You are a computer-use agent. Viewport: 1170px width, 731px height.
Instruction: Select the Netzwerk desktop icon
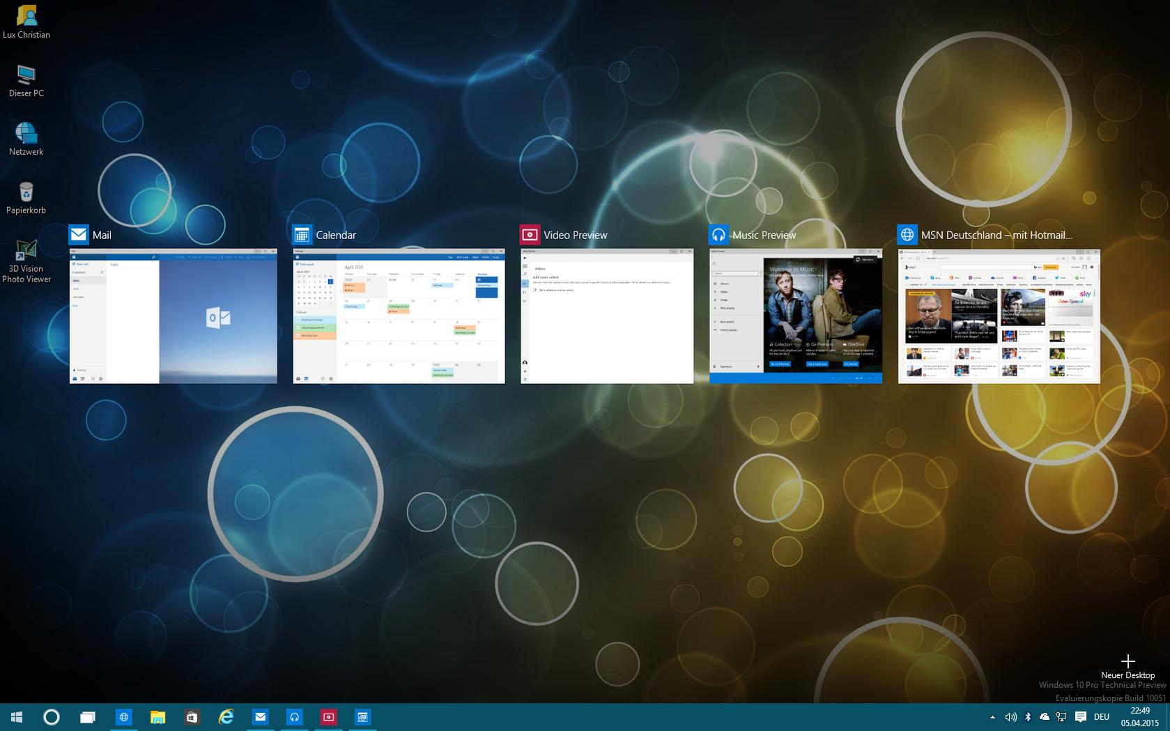pyautogui.click(x=26, y=139)
